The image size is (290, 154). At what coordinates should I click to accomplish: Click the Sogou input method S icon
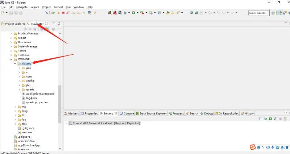(253, 147)
